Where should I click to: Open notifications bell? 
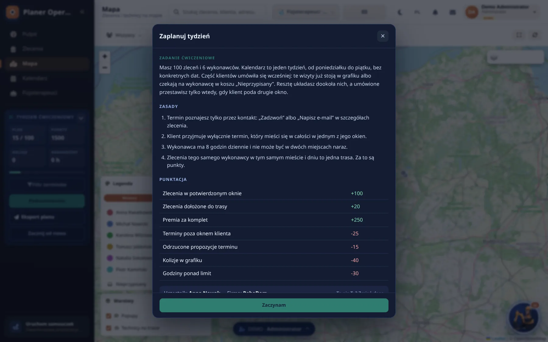[x=435, y=12]
